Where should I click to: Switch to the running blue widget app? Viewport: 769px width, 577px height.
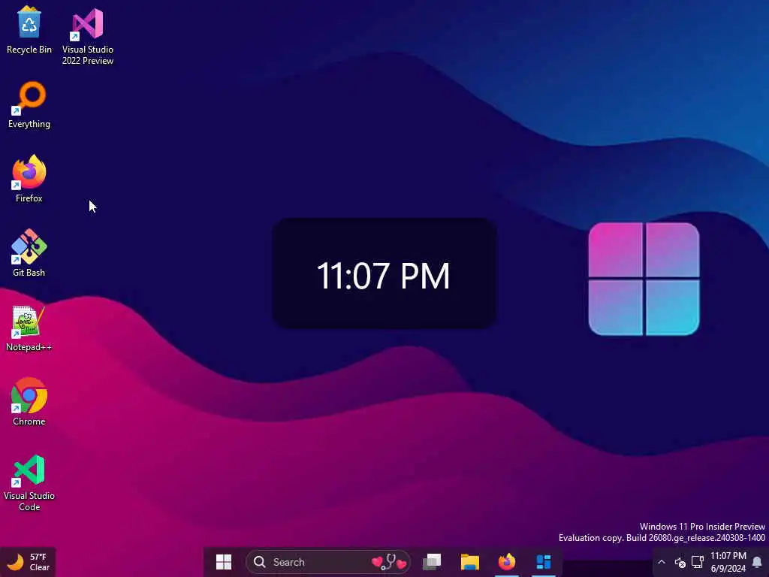[x=544, y=562]
